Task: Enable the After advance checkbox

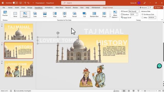Action: click(x=142, y=18)
